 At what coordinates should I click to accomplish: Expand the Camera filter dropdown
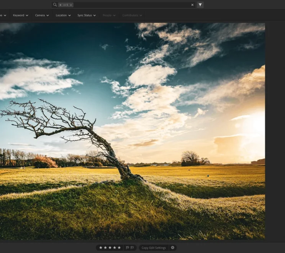[42, 15]
